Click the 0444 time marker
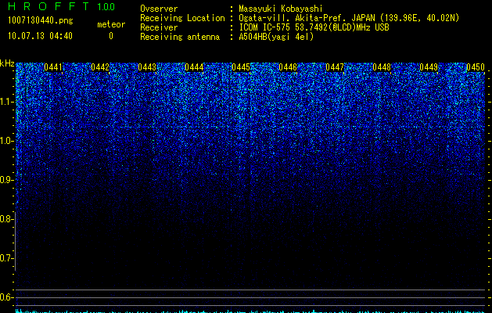 (x=194, y=67)
